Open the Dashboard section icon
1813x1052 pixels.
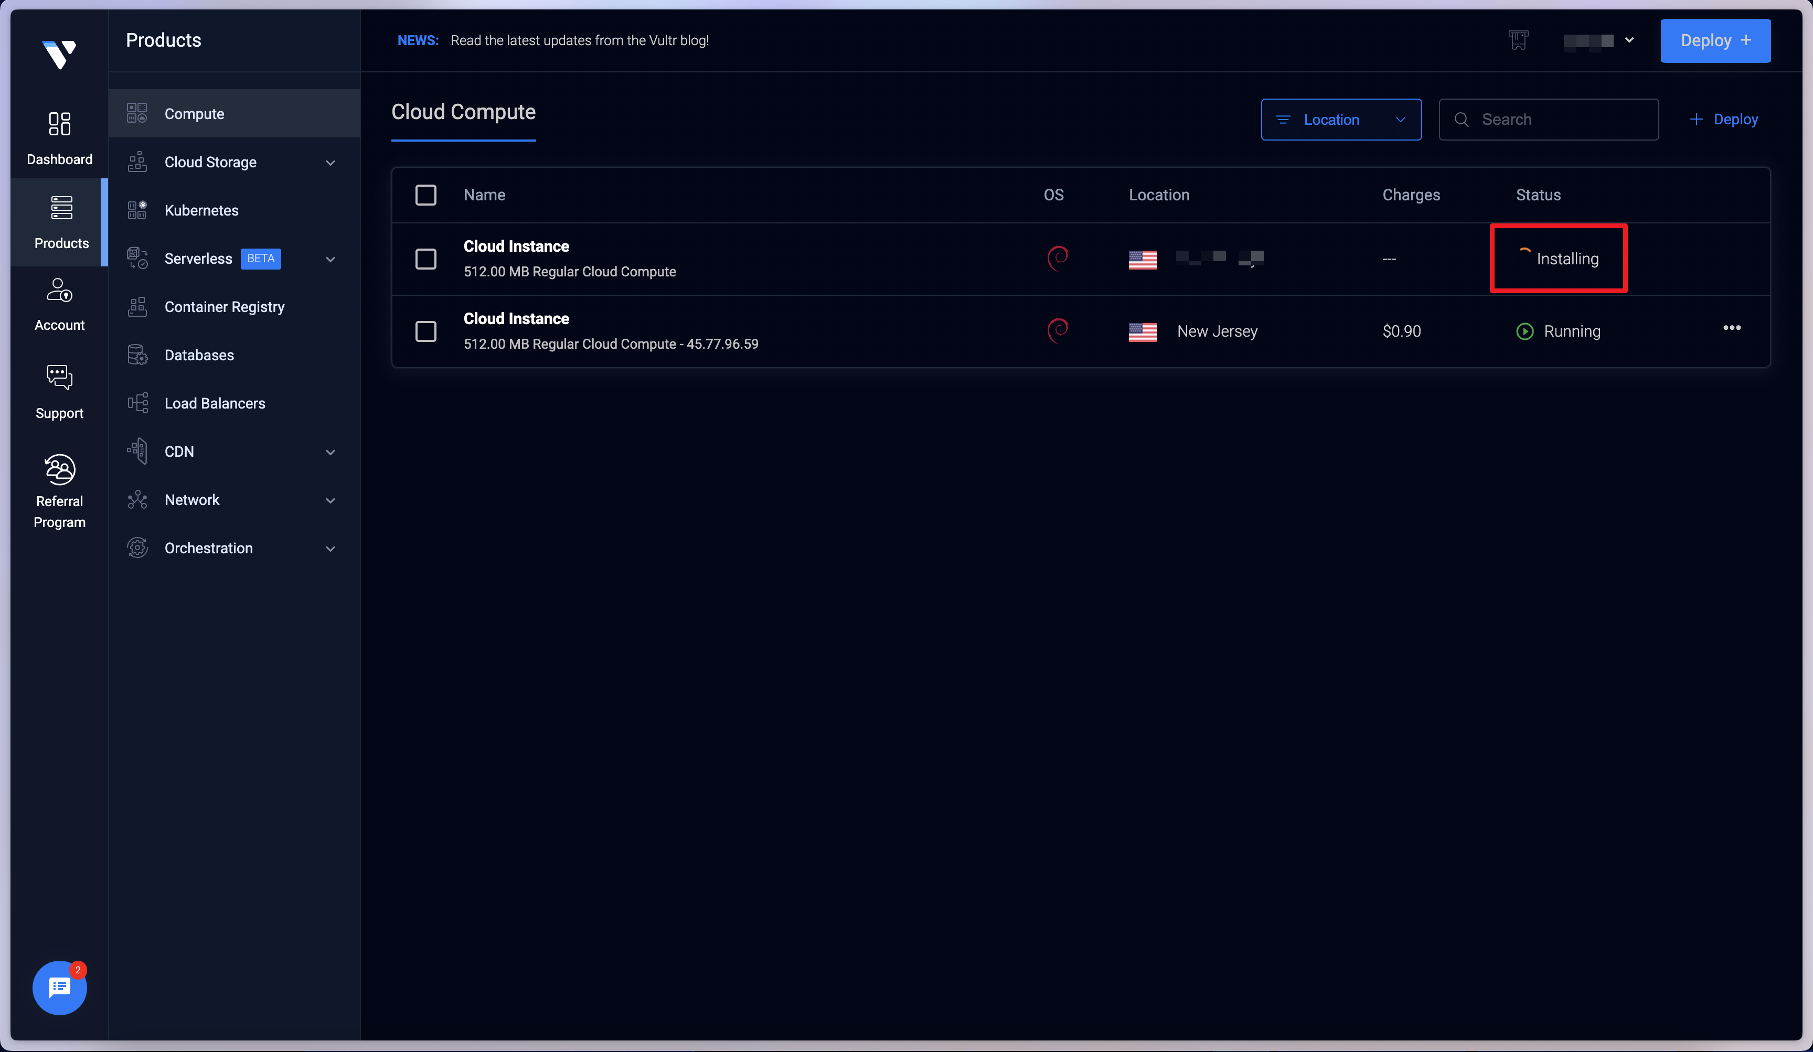tap(59, 124)
